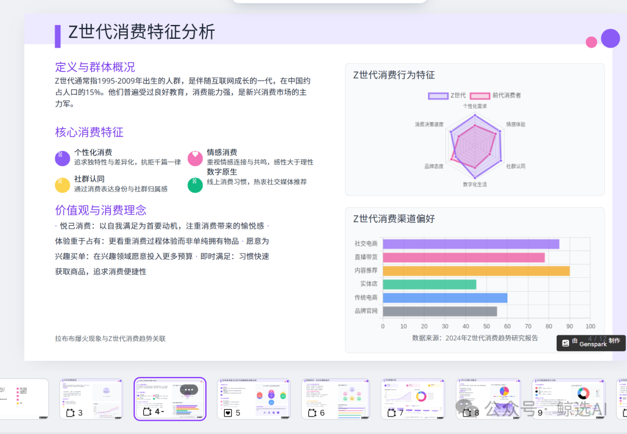Click the pink heart 情感消费 icon
The height and width of the screenshot is (434, 627).
point(195,158)
